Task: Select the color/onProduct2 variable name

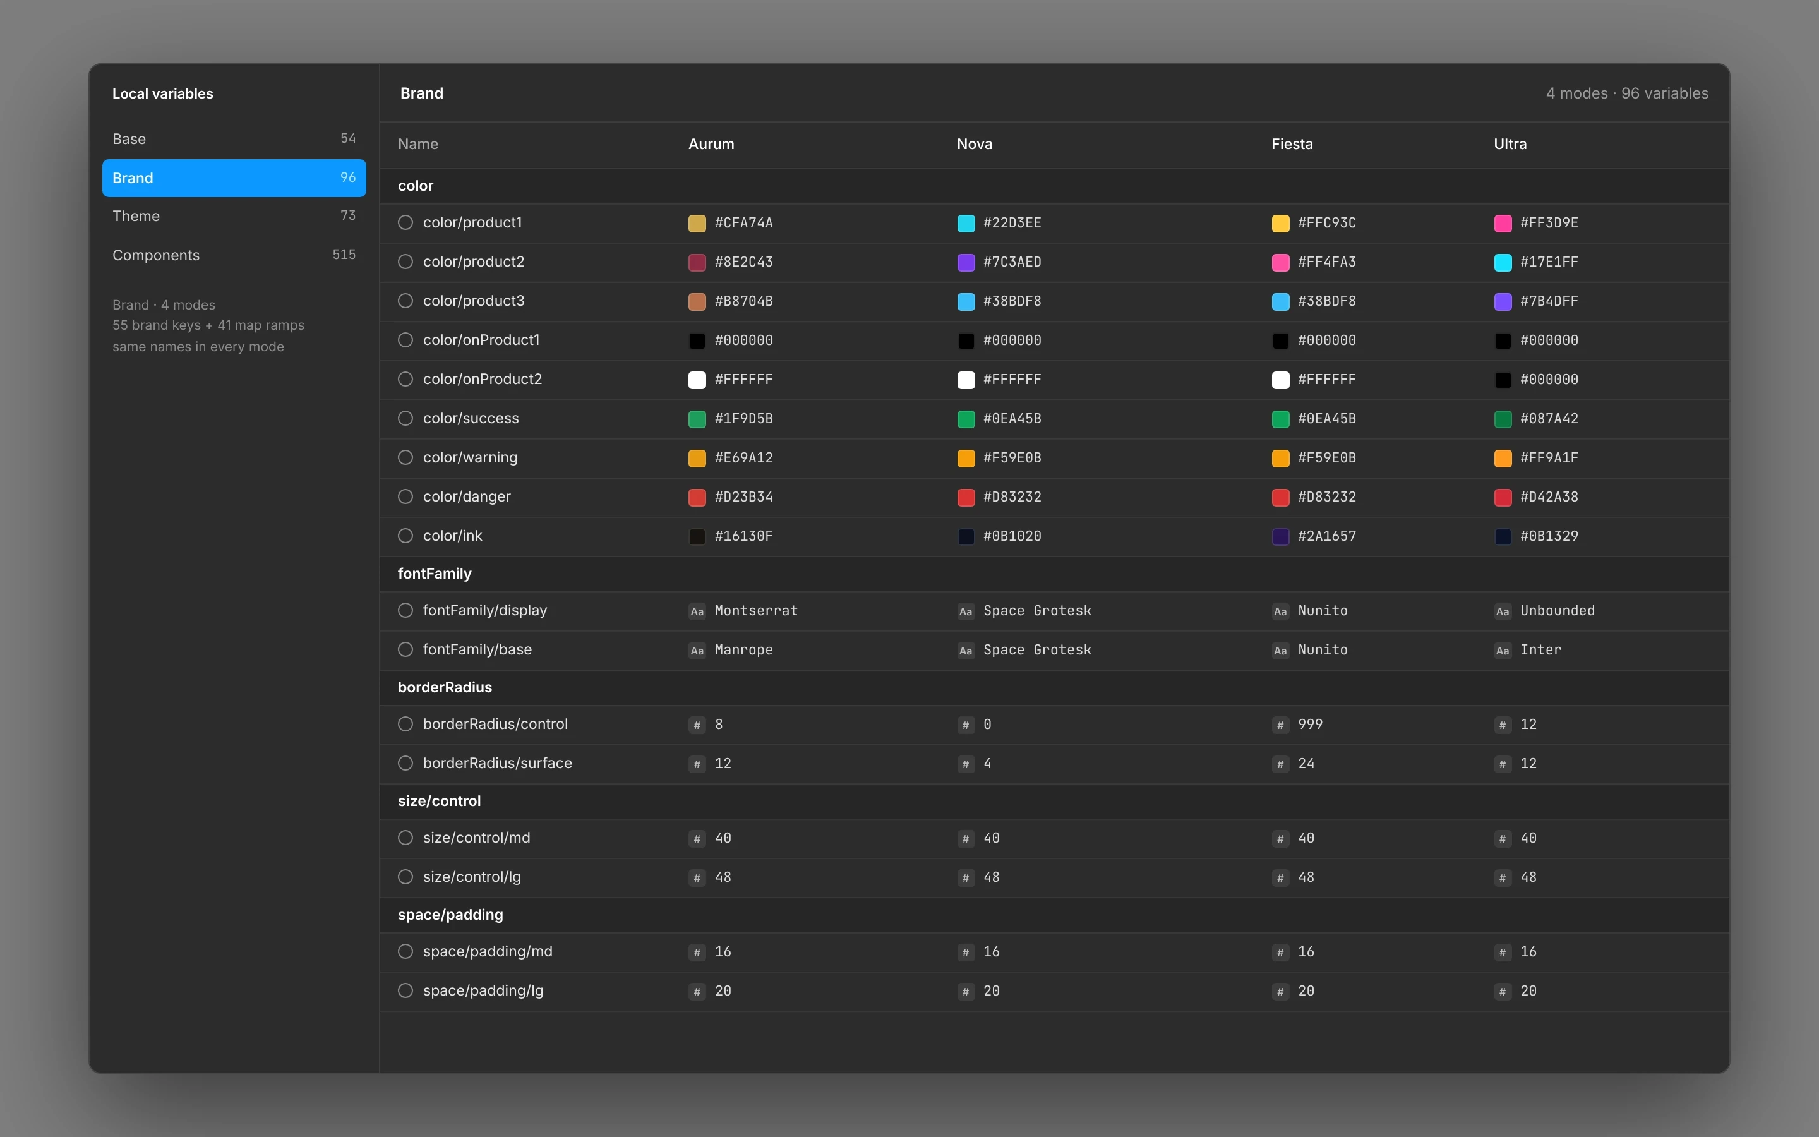Action: [482, 379]
